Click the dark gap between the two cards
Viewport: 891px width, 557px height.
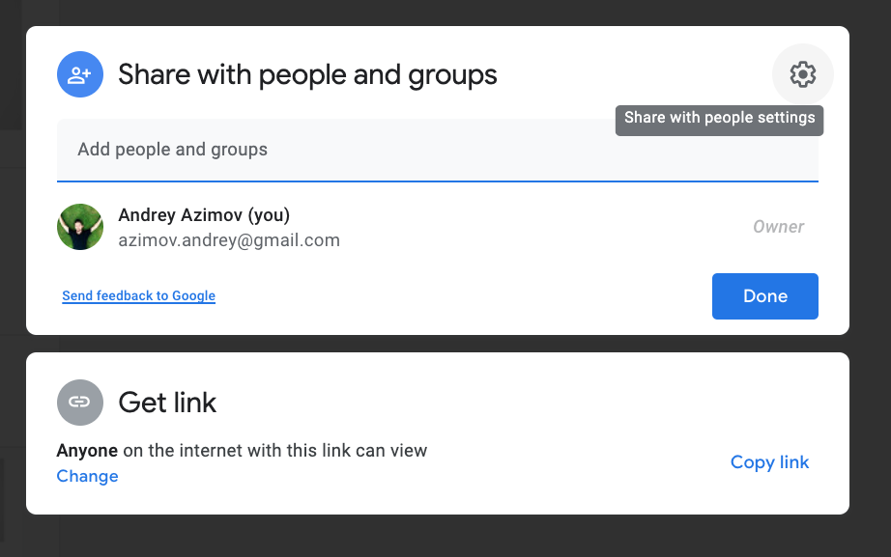point(437,344)
